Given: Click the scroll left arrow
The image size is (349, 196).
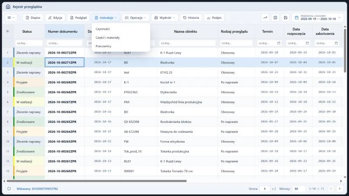Looking at the screenshot, I should [4, 181].
